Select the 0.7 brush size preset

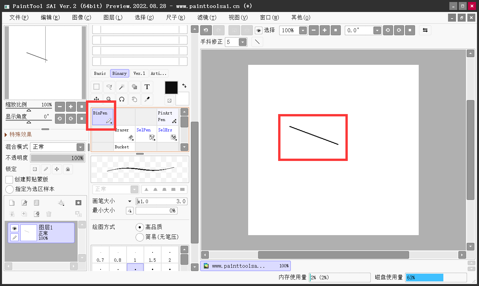tap(100, 255)
